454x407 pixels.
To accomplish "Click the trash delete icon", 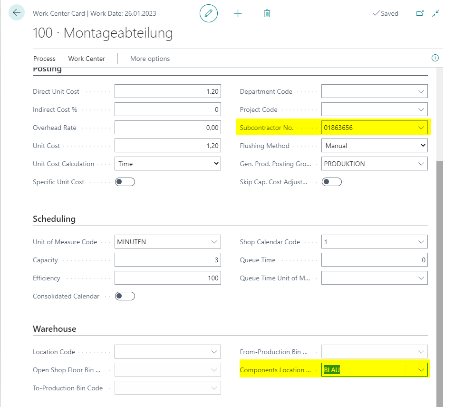I will click(x=267, y=13).
